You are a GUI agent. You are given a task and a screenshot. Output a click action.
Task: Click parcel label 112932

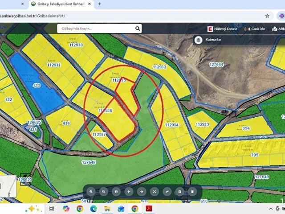tap(159, 67)
